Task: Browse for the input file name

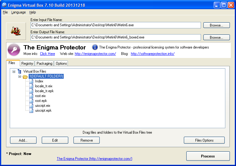Action: [x=216, y=25]
